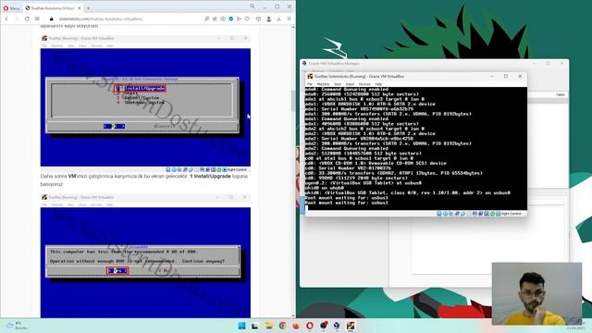Maximize the TrueNas VM window
The image size is (592, 333).
[x=506, y=76]
